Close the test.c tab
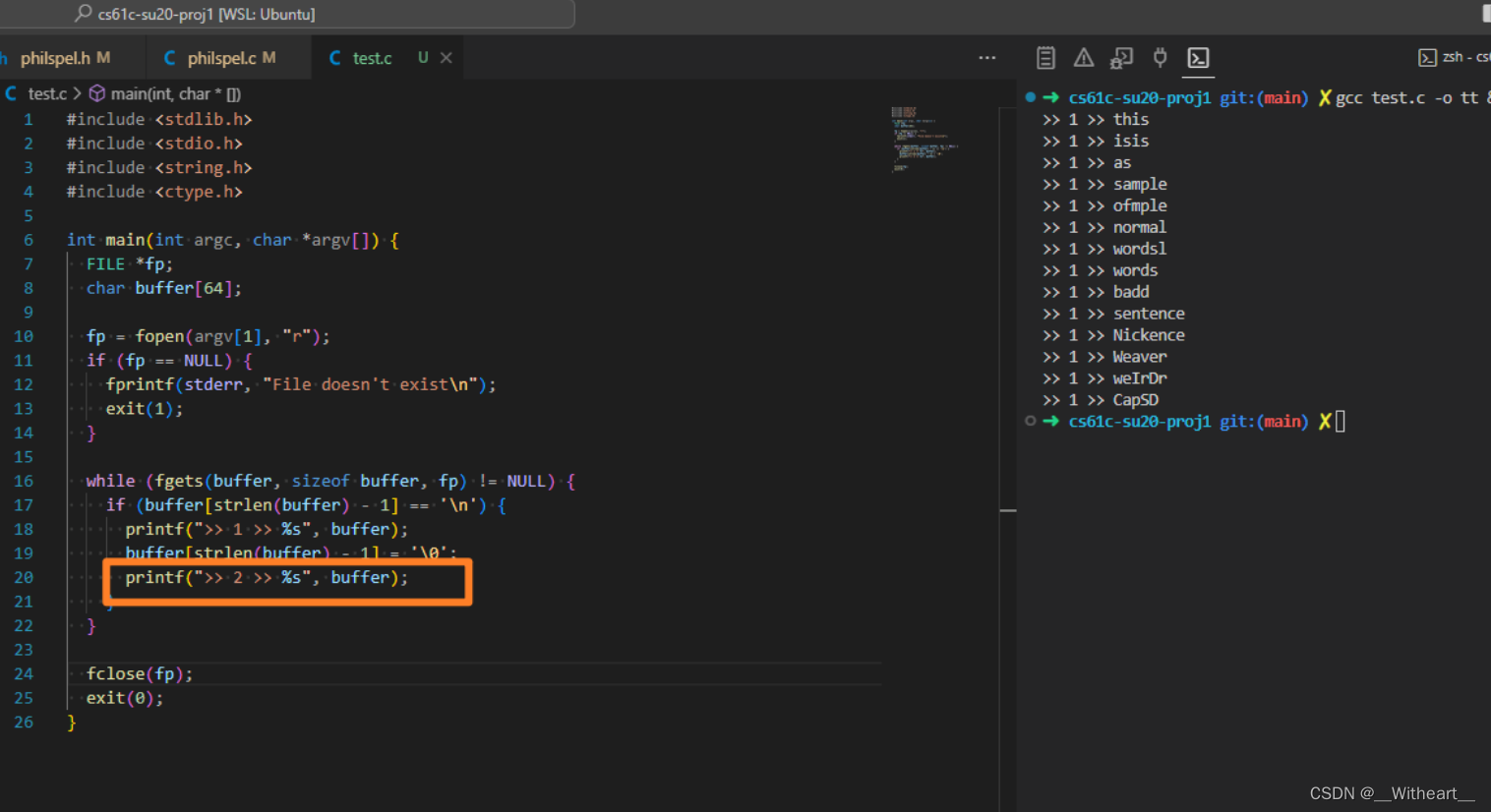The width and height of the screenshot is (1491, 812). (447, 58)
